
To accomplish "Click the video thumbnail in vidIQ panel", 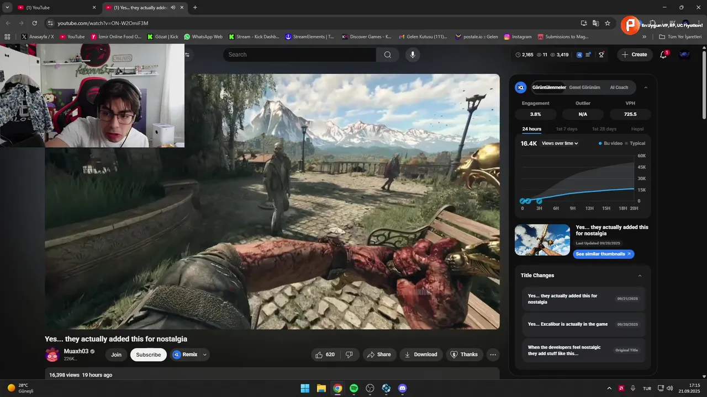I will 542,240.
